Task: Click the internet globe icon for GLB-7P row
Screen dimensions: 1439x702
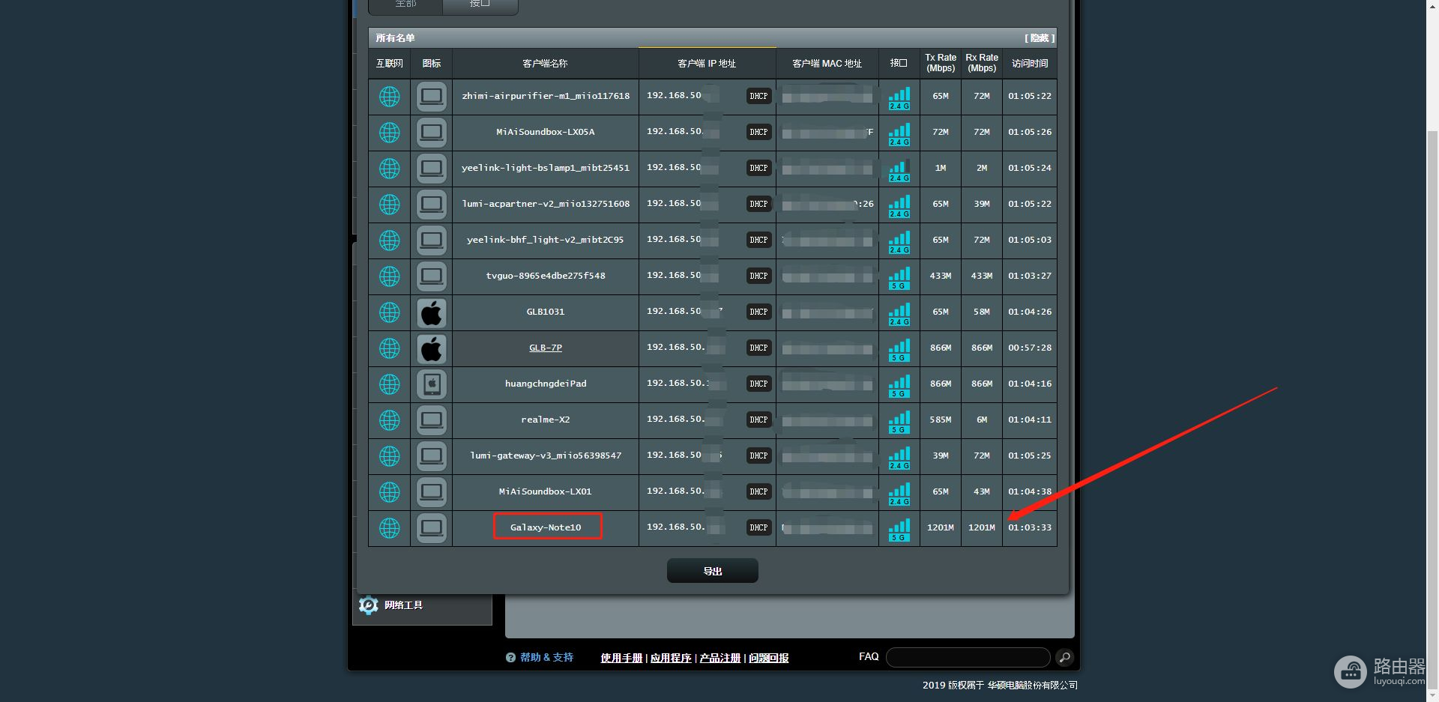Action: (389, 348)
